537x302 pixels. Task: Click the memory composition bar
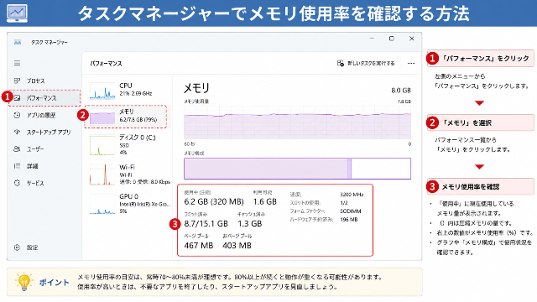pyautogui.click(x=297, y=169)
